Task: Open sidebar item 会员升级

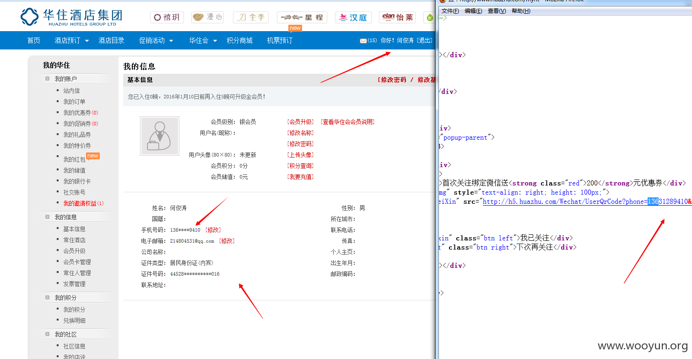Action: tap(74, 251)
